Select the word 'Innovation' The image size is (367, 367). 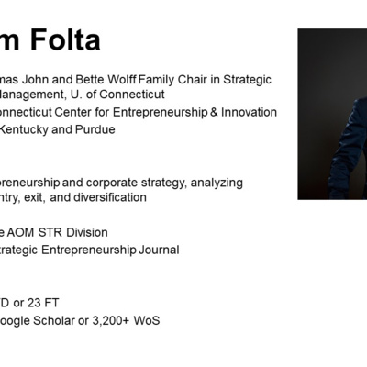pyautogui.click(x=249, y=112)
